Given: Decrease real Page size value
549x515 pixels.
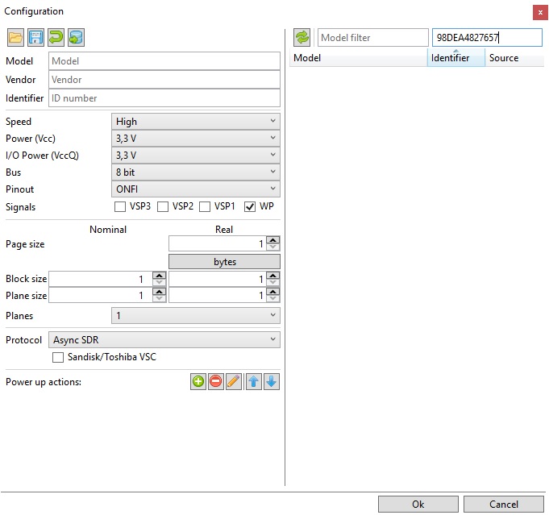Looking at the screenshot, I should coord(273,247).
